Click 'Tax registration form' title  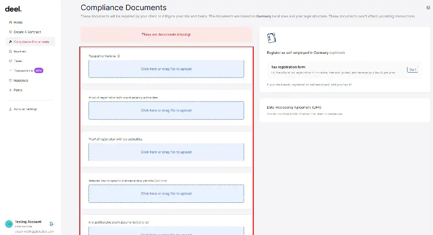click(x=288, y=67)
